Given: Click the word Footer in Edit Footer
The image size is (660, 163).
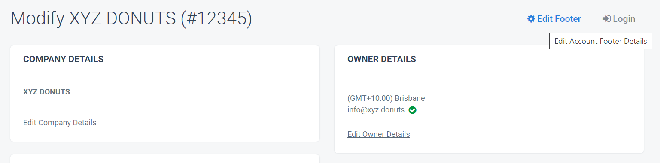Looking at the screenshot, I should [x=568, y=19].
